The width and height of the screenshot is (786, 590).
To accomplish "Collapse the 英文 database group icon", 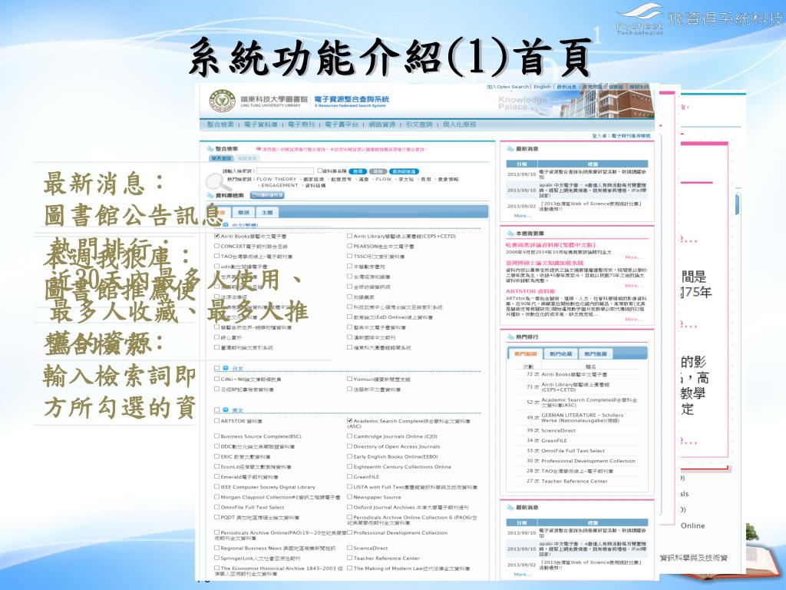I will pyautogui.click(x=226, y=410).
